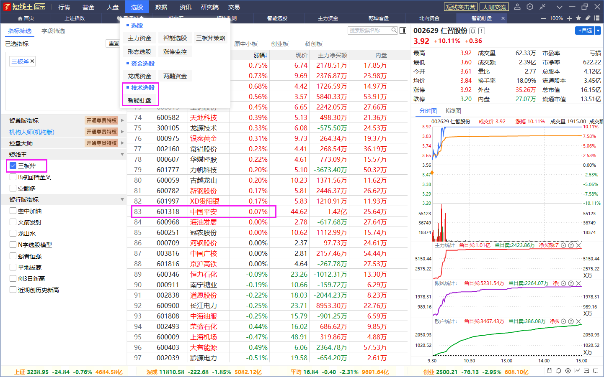Go to the 首页 home tab
This screenshot has width=604, height=377.
click(26, 18)
